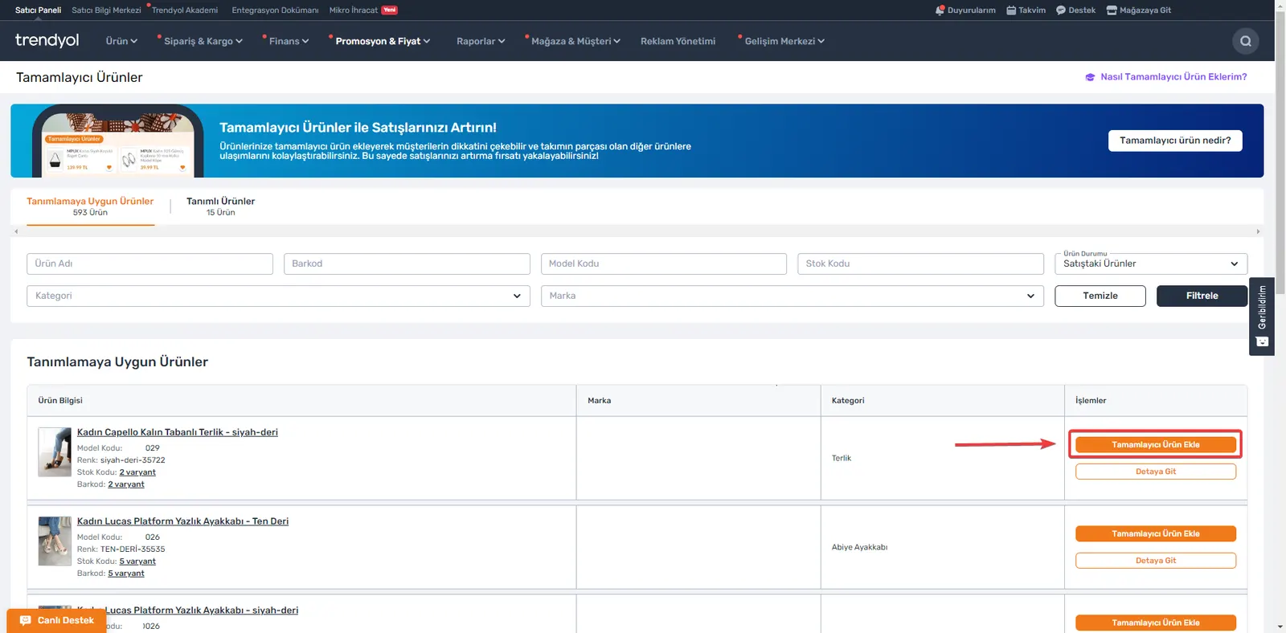Click Tamamlayıcı Ürün Ekle for Lucas Ten Deri
The height and width of the screenshot is (633, 1286).
click(1156, 533)
